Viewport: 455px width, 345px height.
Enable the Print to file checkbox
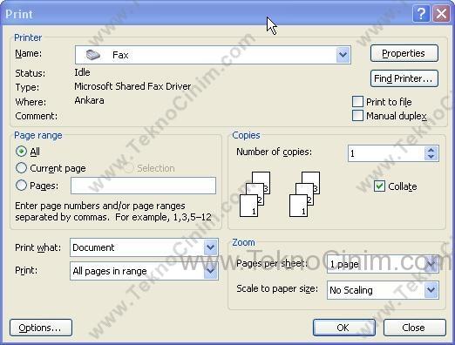[x=357, y=102]
